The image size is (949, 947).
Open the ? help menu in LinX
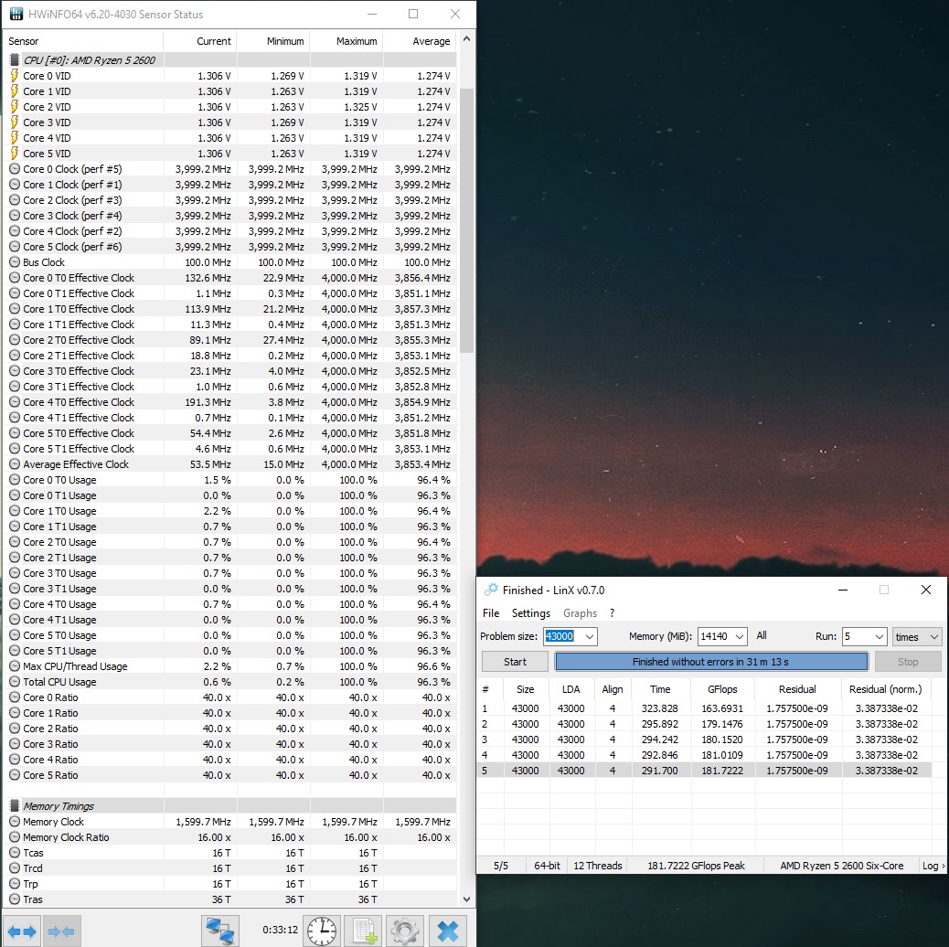point(613,613)
